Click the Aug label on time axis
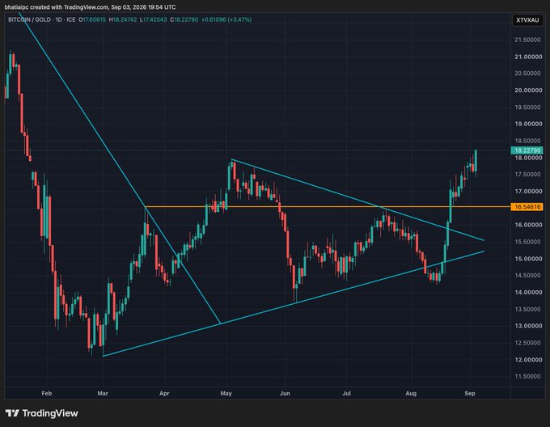The height and width of the screenshot is (427, 550). pyautogui.click(x=411, y=393)
